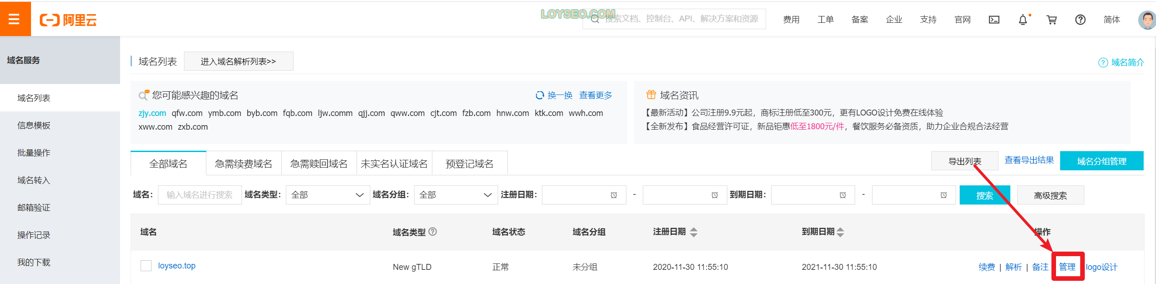Click the 域名简介 help icon
This screenshot has width=1156, height=284.
[x=1103, y=63]
